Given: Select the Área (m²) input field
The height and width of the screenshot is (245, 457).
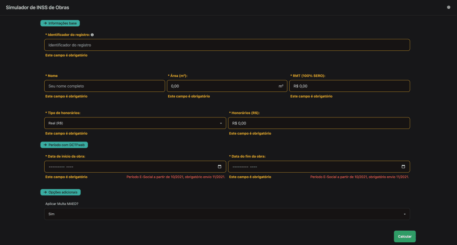Looking at the screenshot, I should [x=221, y=86].
